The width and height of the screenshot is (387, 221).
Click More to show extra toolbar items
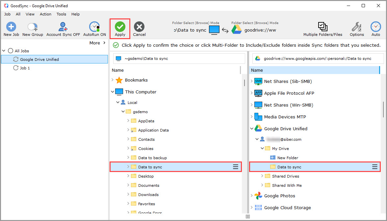tap(97, 43)
